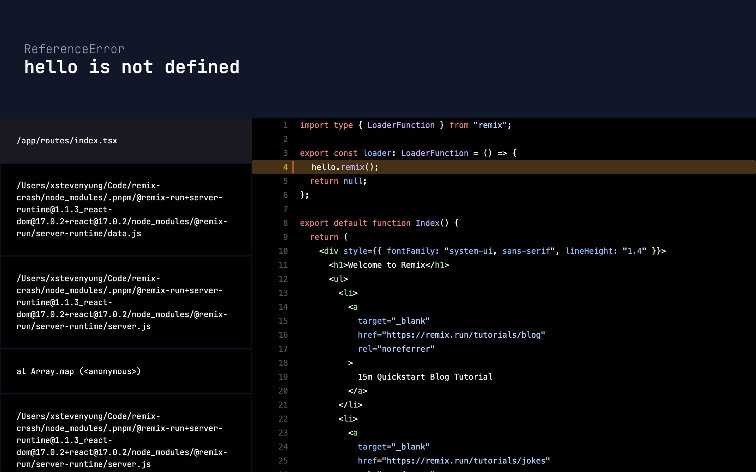Click the remix.run/tutorials/blog href URL

click(x=465, y=335)
